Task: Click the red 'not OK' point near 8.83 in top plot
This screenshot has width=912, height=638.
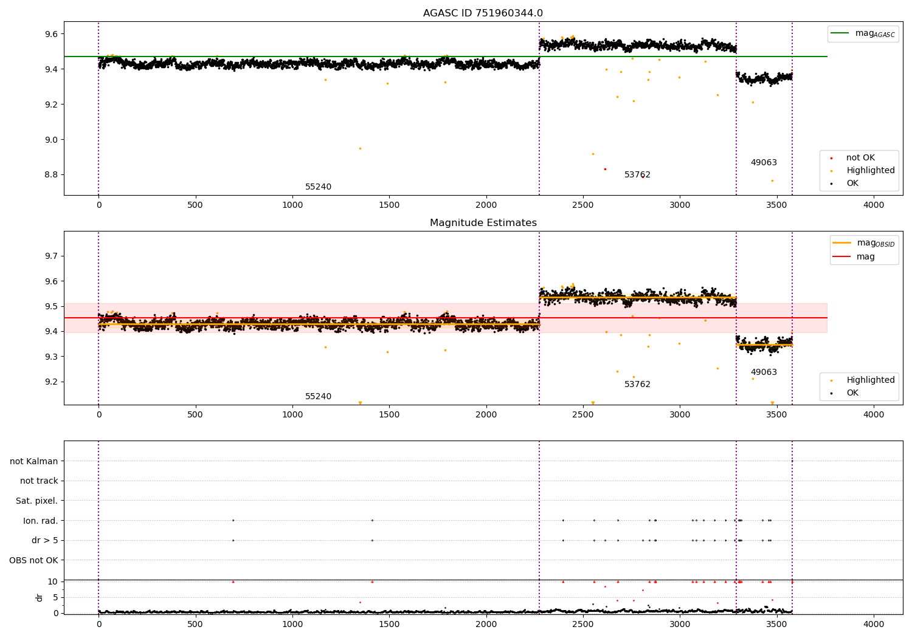Action: click(605, 169)
